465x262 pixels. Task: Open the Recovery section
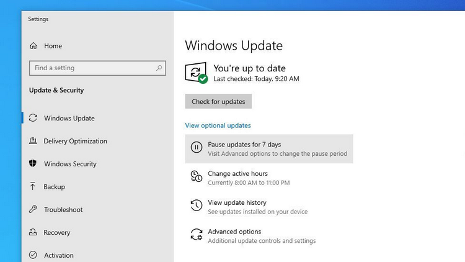57,233
